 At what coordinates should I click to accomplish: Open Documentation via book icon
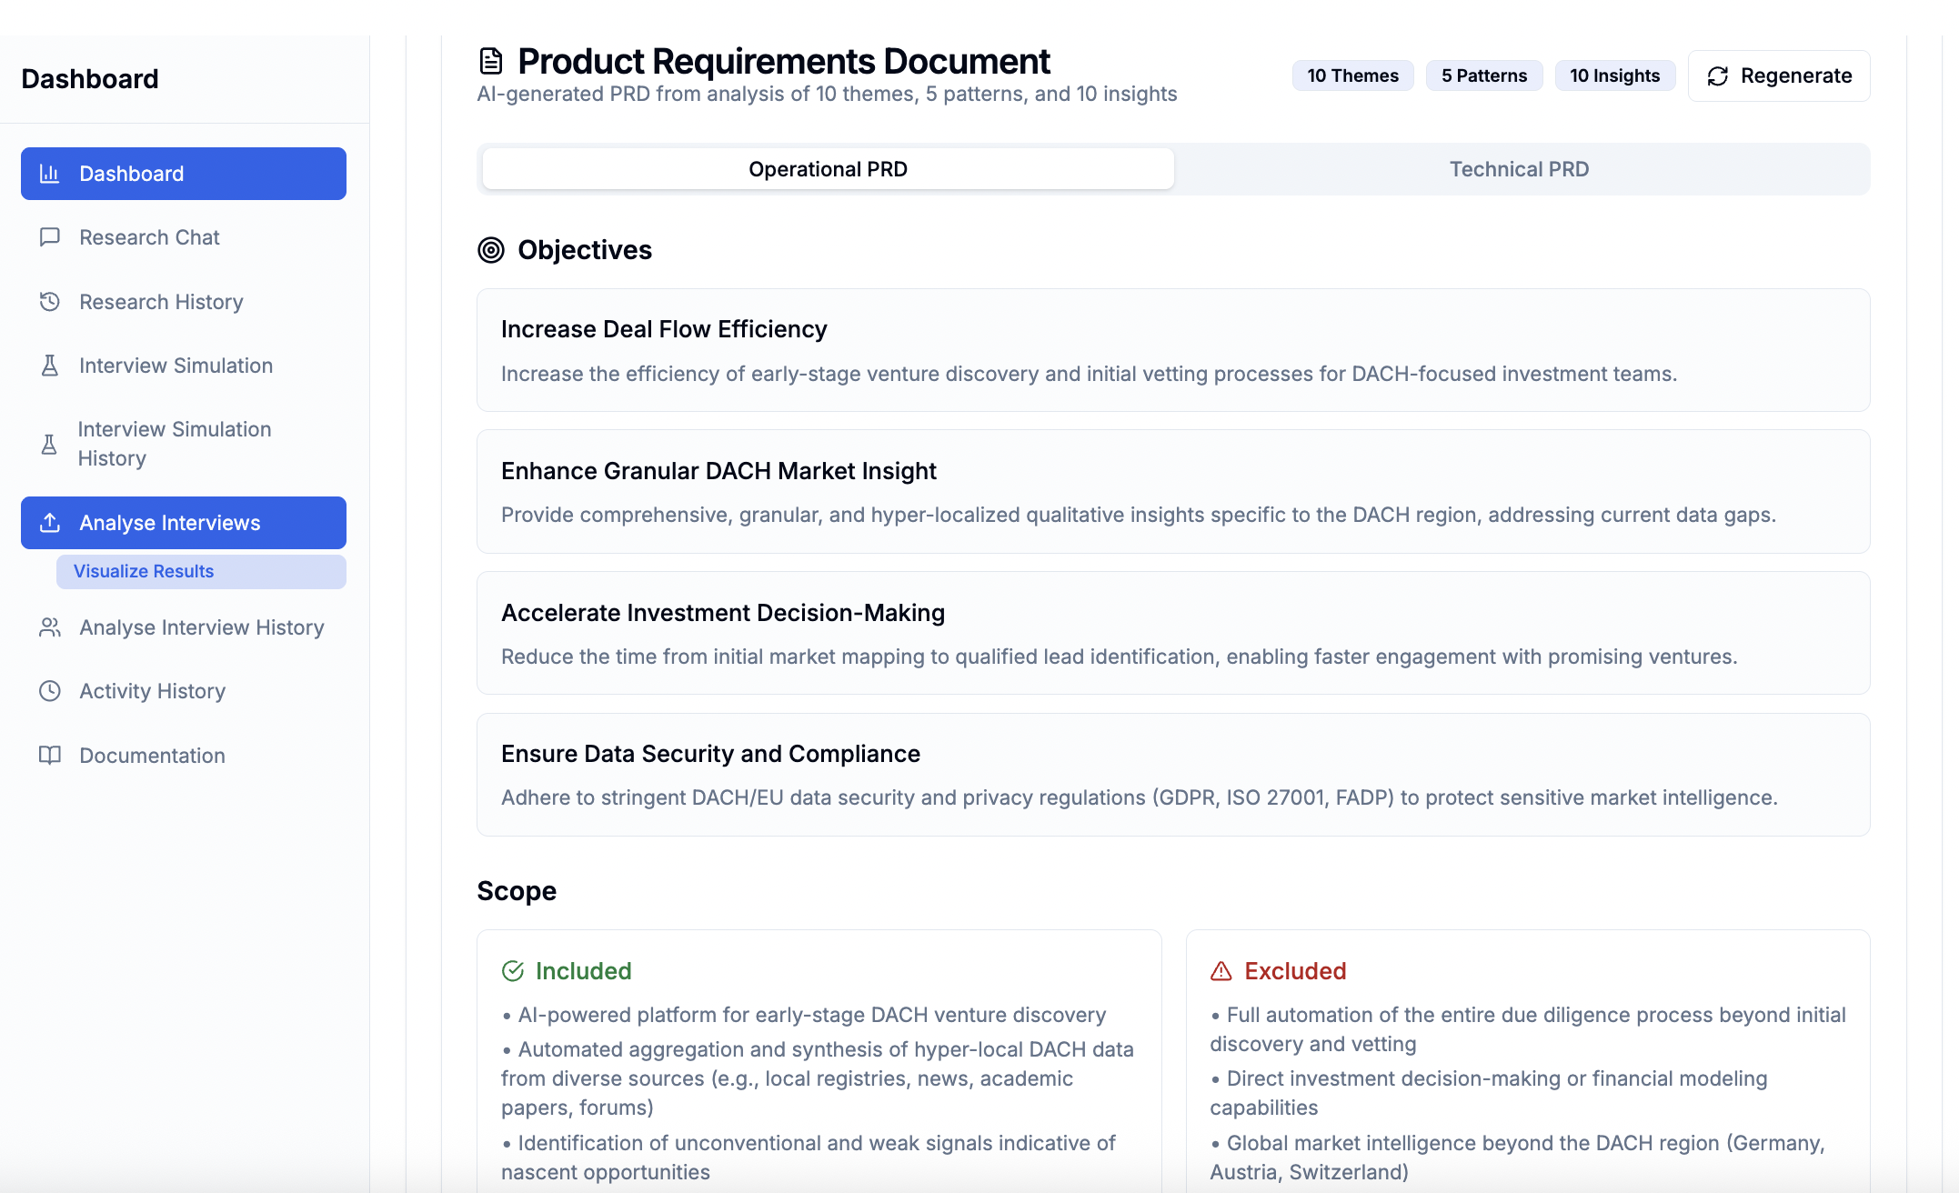[50, 755]
